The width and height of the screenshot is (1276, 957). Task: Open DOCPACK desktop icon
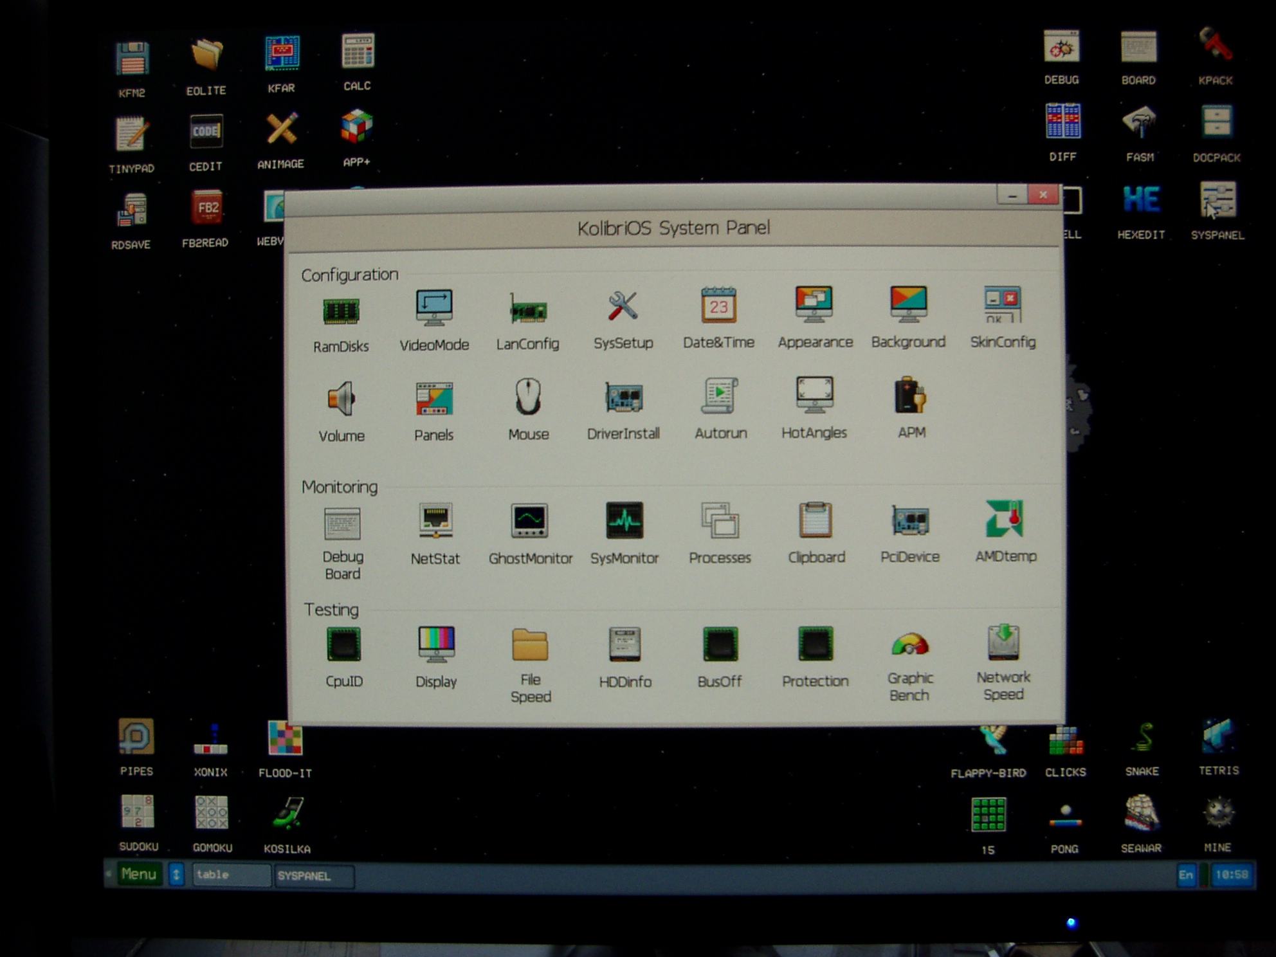[1216, 122]
